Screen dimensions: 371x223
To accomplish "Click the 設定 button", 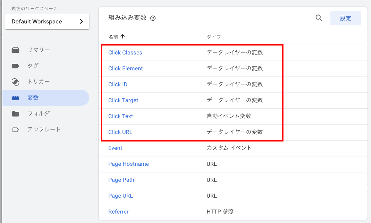I will point(346,18).
